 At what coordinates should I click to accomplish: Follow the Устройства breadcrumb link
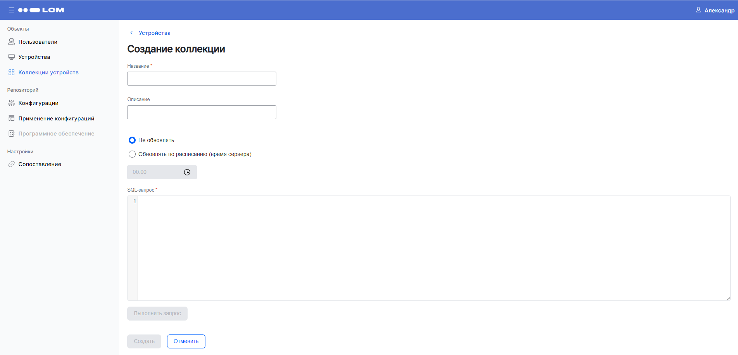pos(154,33)
